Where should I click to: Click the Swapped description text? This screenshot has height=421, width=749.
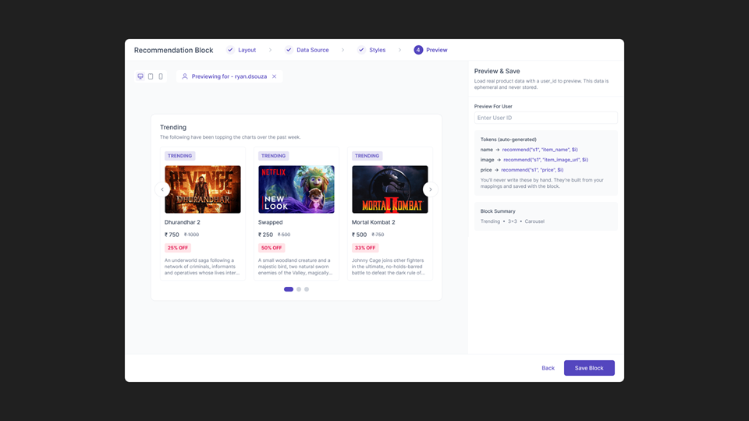(x=295, y=267)
